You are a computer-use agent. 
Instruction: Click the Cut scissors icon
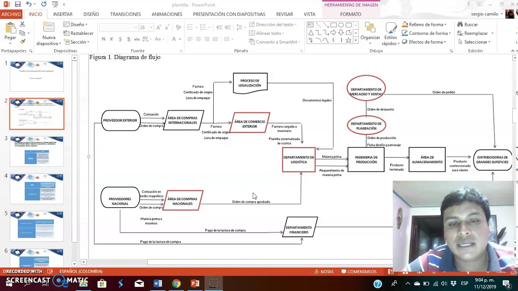pos(22,25)
